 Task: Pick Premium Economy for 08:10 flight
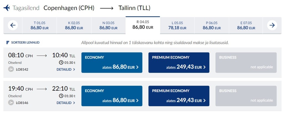click(179, 63)
